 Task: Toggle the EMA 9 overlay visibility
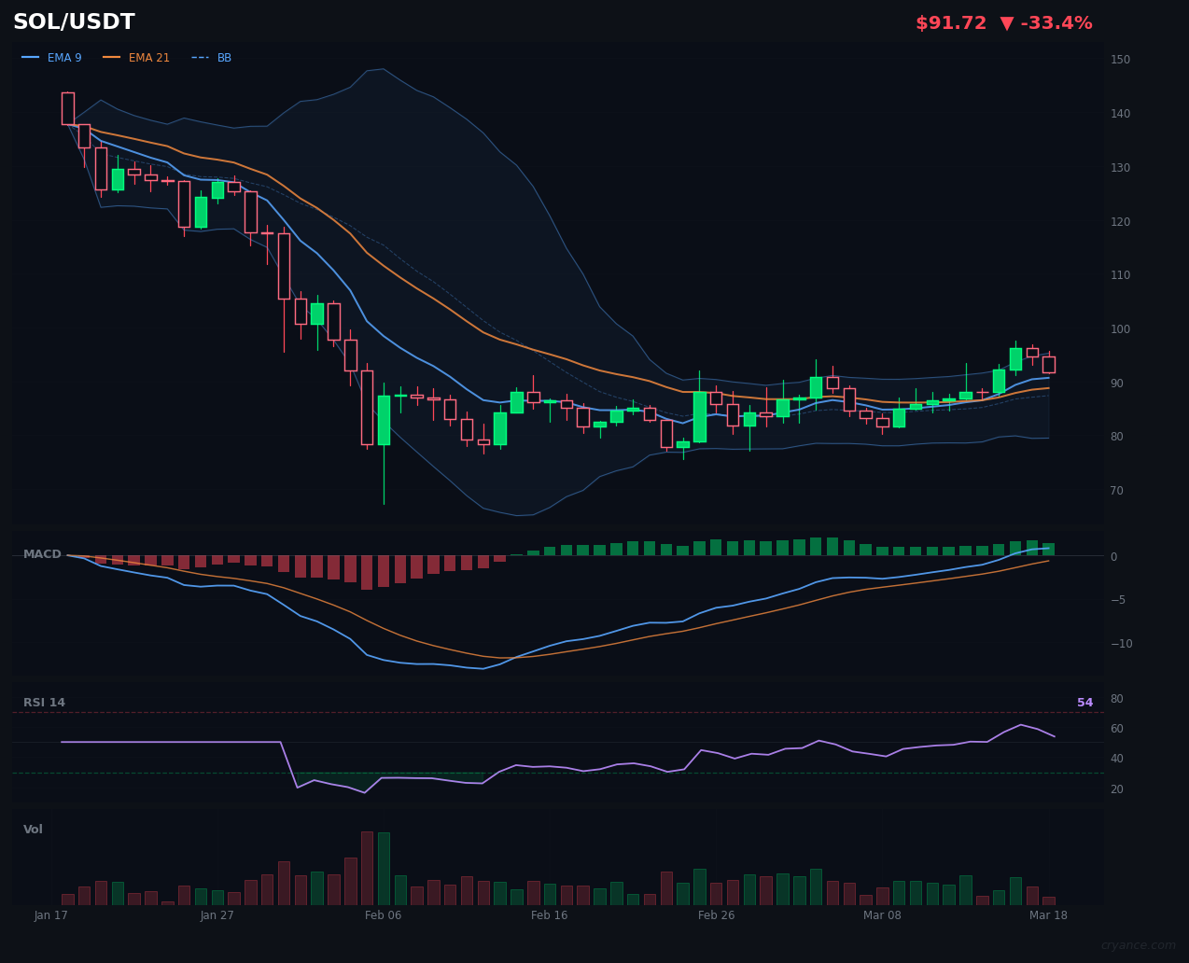(x=65, y=57)
